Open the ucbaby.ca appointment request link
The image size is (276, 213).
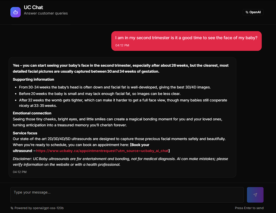pos(102,150)
